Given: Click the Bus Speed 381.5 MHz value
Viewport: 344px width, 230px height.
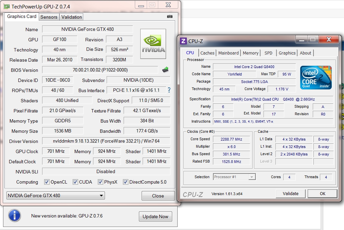Looking at the screenshot, I should (x=232, y=154).
